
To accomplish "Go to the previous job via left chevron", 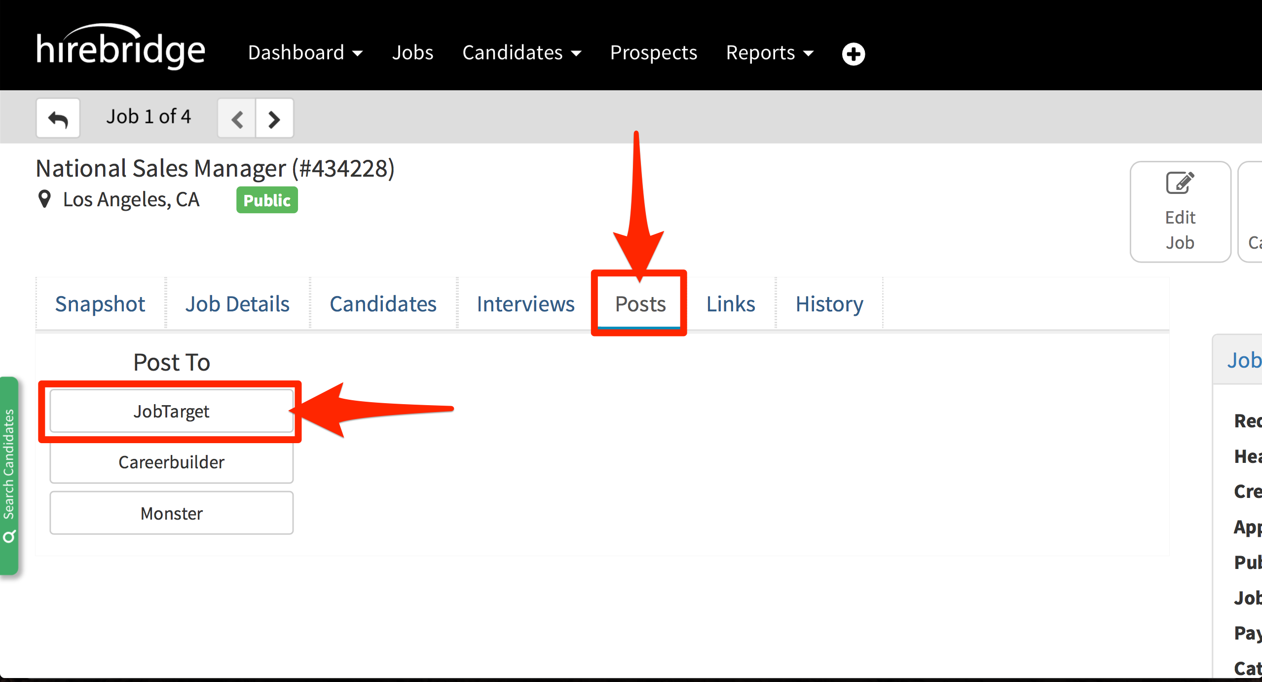I will pos(237,118).
